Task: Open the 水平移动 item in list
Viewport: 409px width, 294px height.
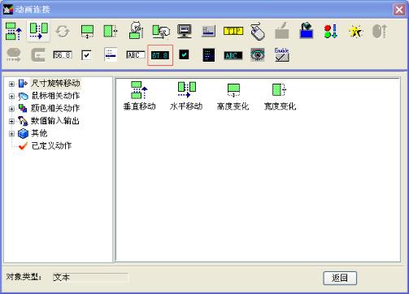Action: [x=186, y=96]
